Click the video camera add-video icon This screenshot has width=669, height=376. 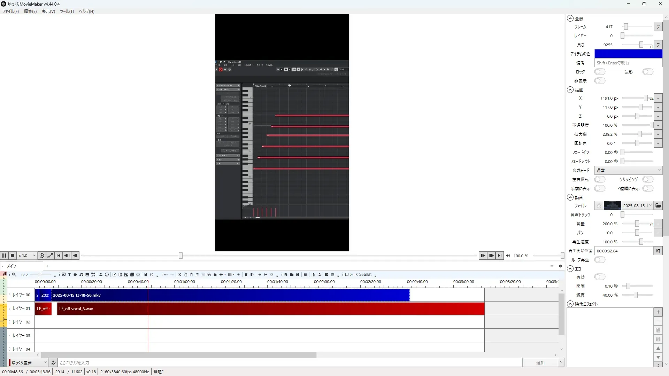(75, 275)
